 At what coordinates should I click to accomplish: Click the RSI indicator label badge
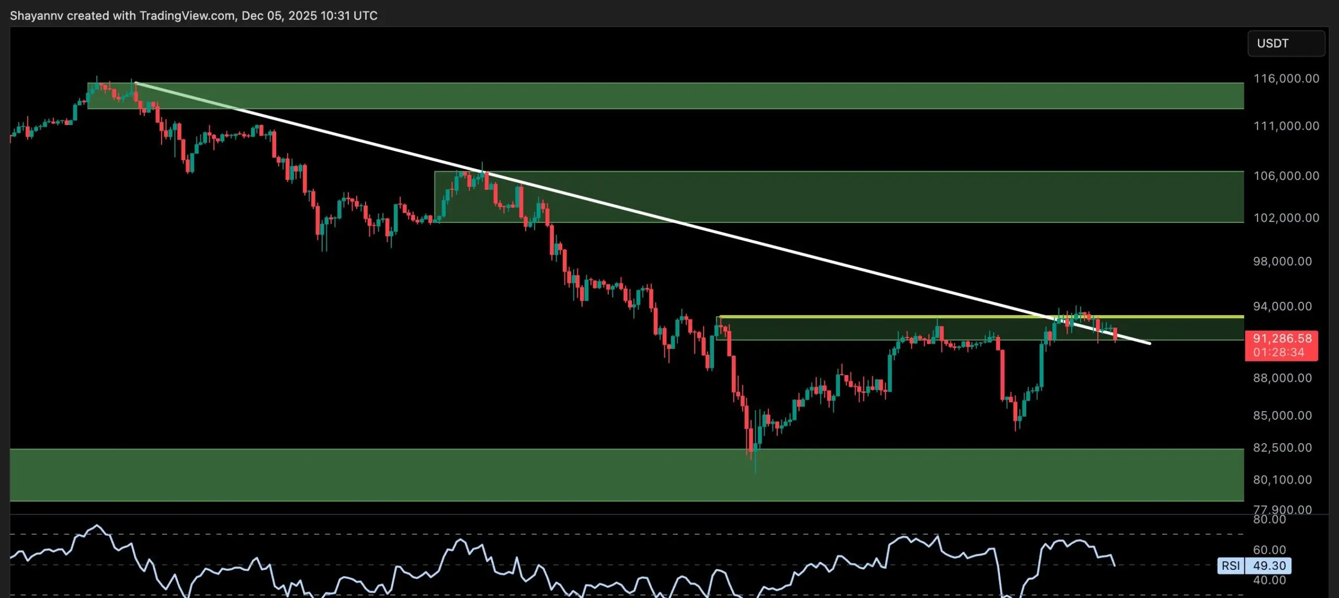click(x=1230, y=566)
